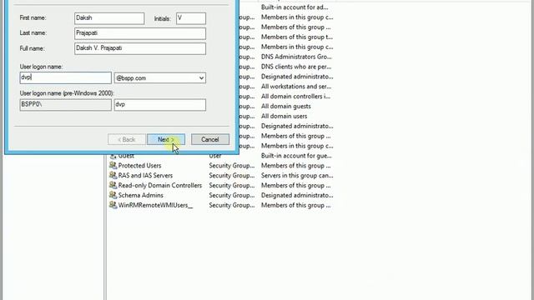The image size is (534, 300).
Task: Click description 'Members of this group t...'
Action: point(297,37)
